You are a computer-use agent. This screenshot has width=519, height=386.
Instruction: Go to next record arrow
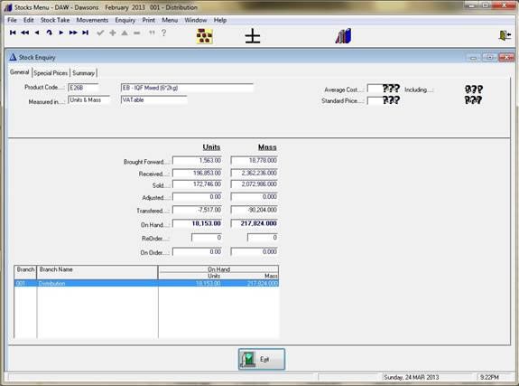pos(61,33)
